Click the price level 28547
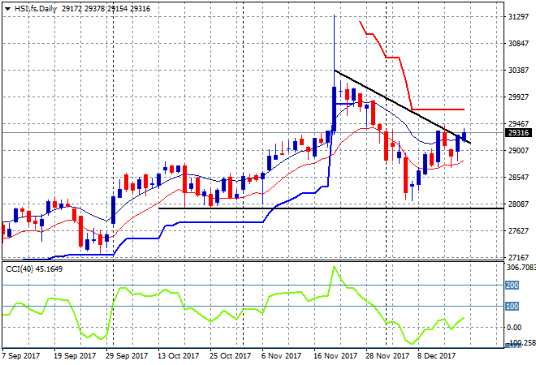The height and width of the screenshot is (365, 536). (519, 177)
